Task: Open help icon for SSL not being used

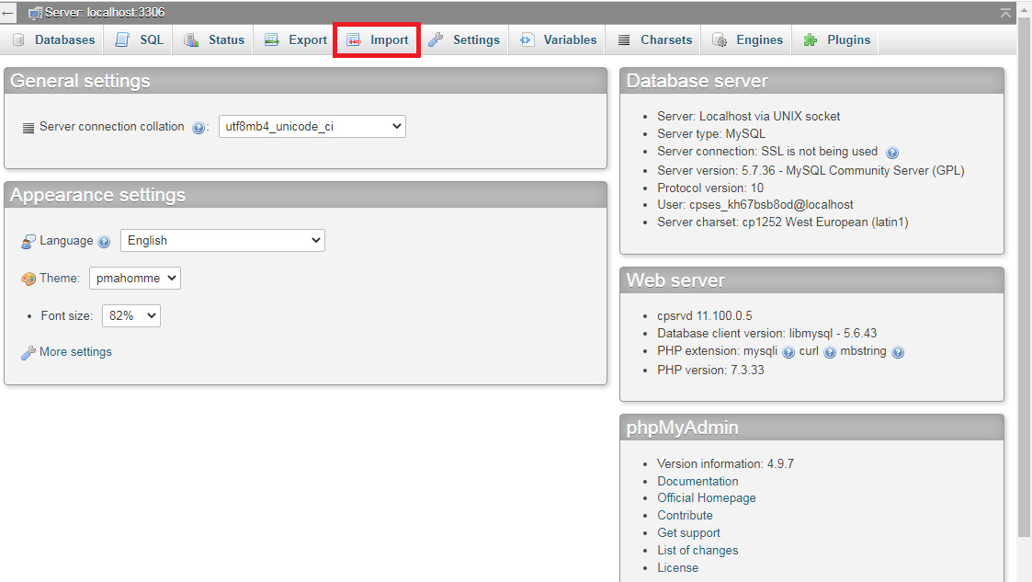Action: pos(891,153)
